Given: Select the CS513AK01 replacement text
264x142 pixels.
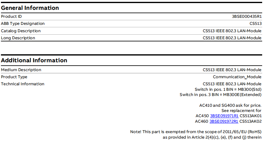Looking at the screenshot, I should click(250, 116).
